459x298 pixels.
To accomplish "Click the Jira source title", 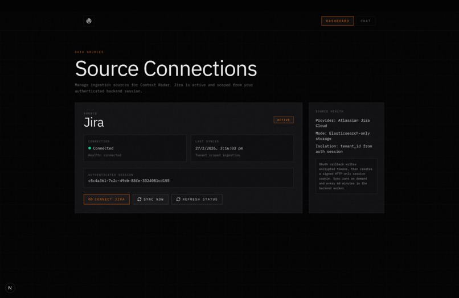I will click(93, 122).
